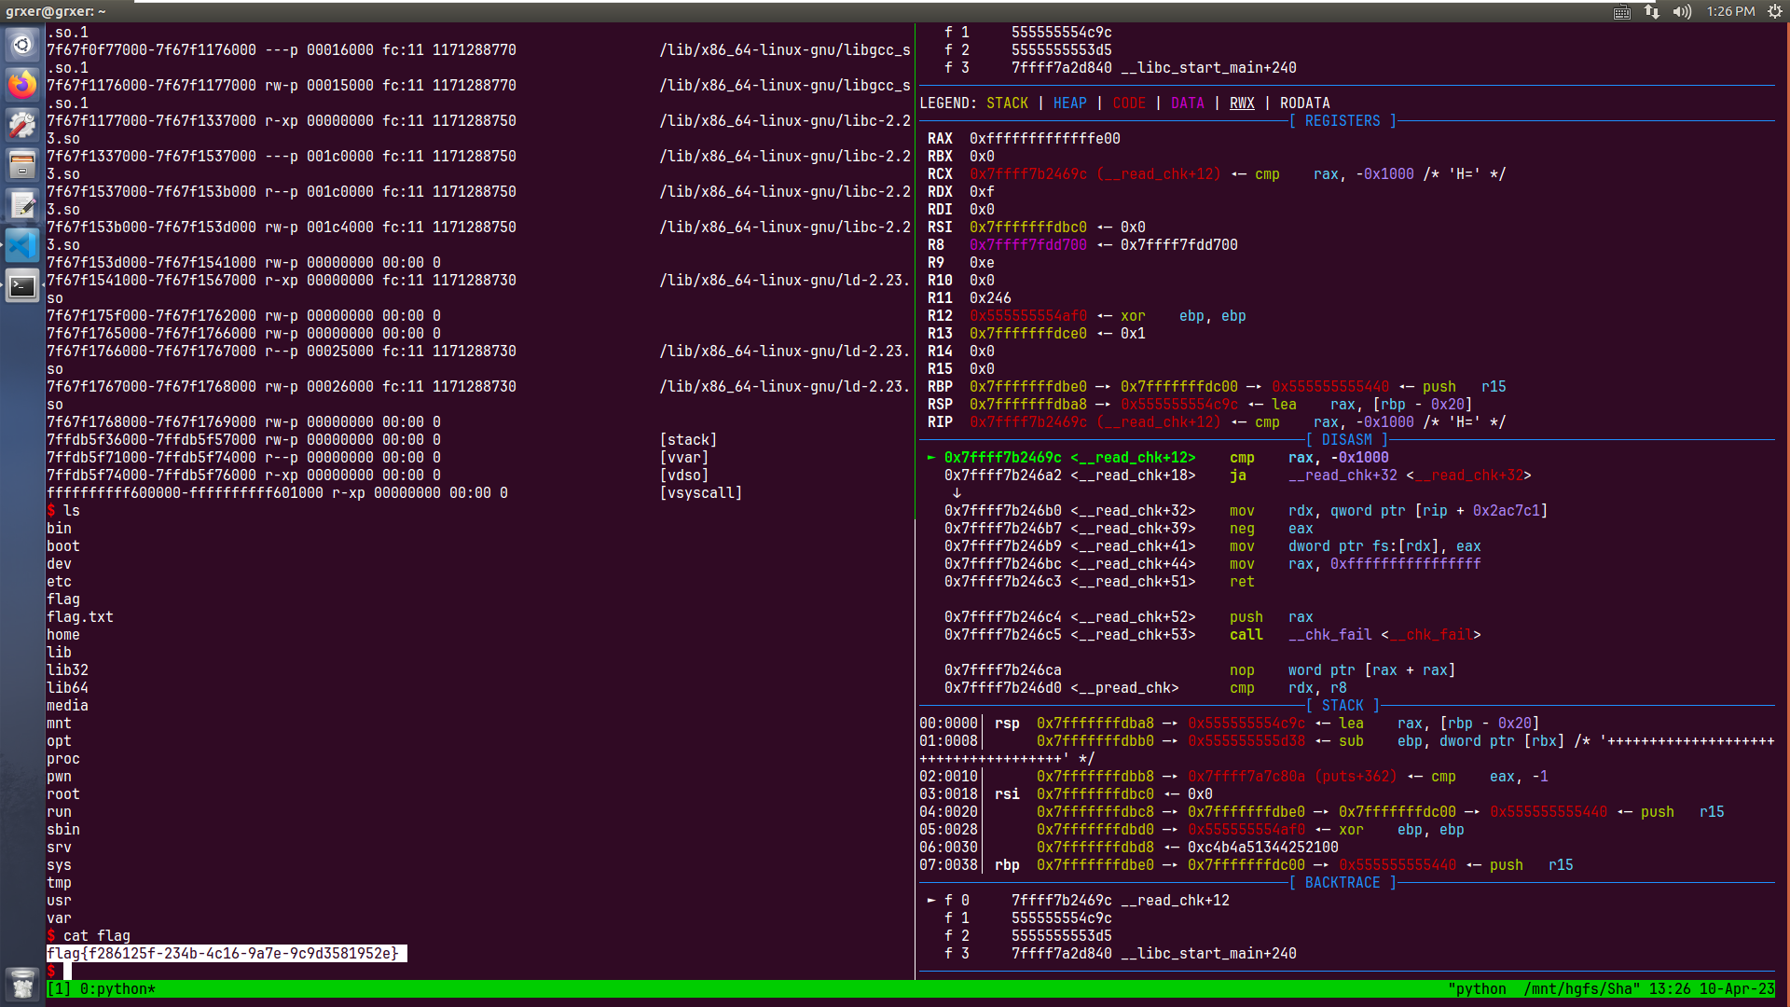Viewport: 1790px width, 1007px height.
Task: Select 'pwn' in the ls listing
Action: (59, 777)
